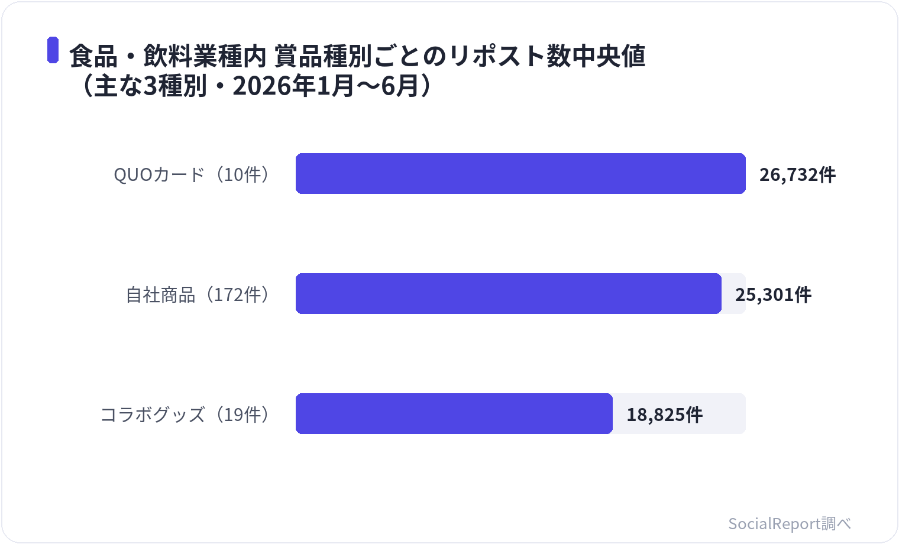Click the 25,301件 value label
Screen dimensions: 899x544
click(x=773, y=295)
